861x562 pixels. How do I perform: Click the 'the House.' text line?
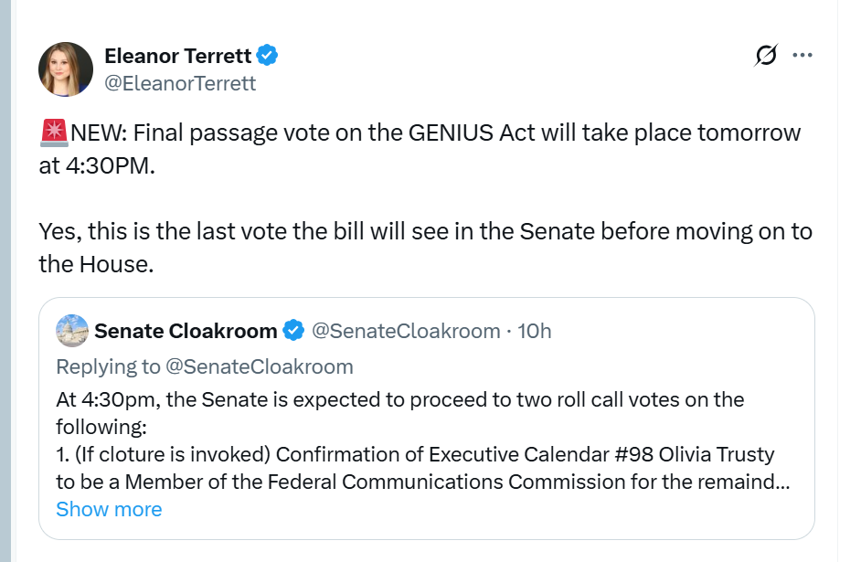tap(96, 264)
